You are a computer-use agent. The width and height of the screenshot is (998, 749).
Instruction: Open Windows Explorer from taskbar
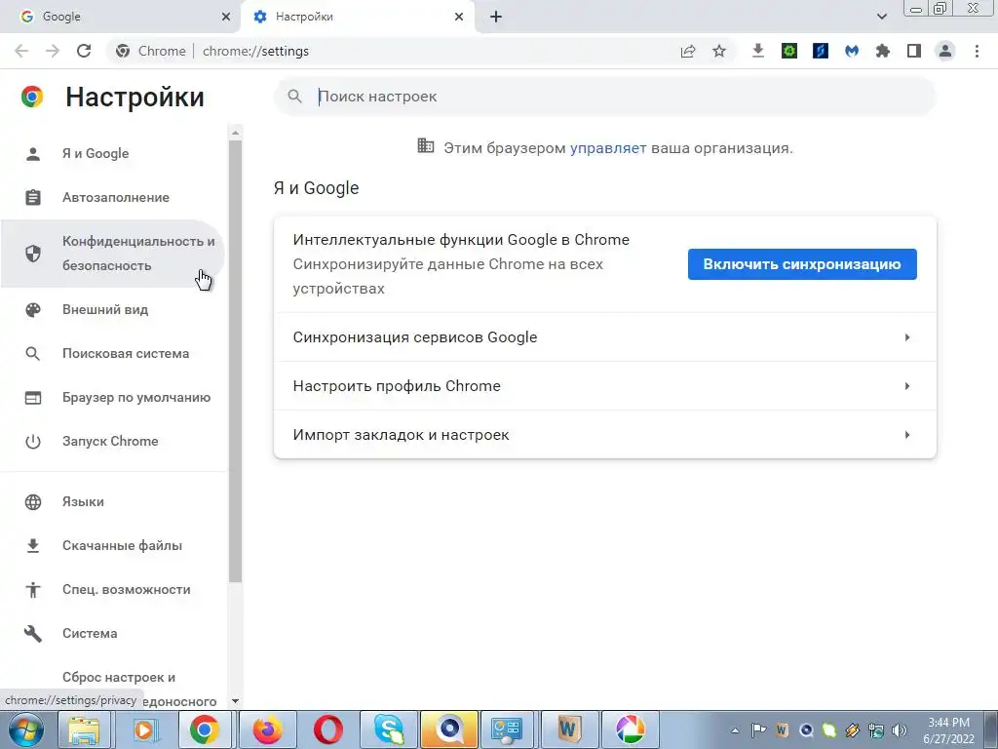point(84,729)
